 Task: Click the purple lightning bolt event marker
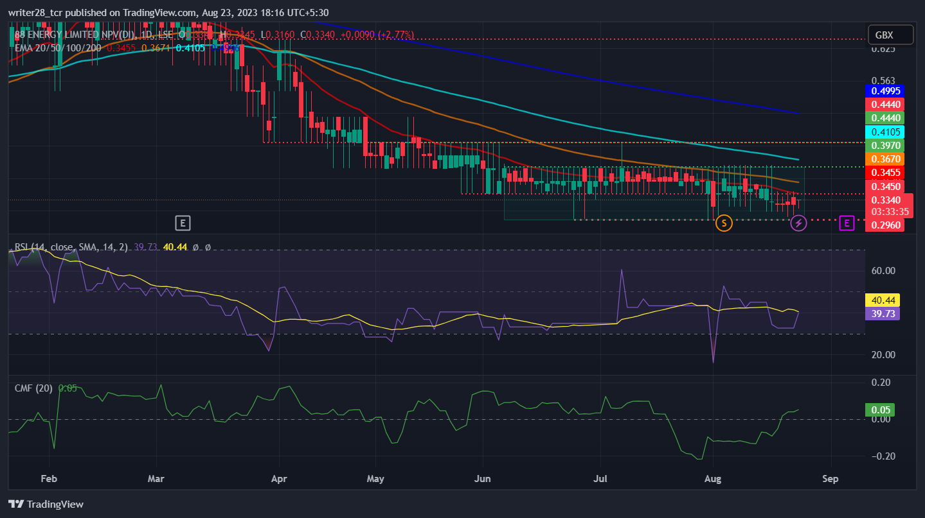click(x=798, y=223)
